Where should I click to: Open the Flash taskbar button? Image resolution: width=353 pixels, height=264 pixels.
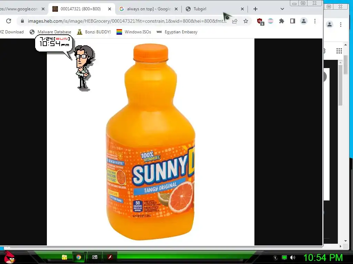[110, 257]
